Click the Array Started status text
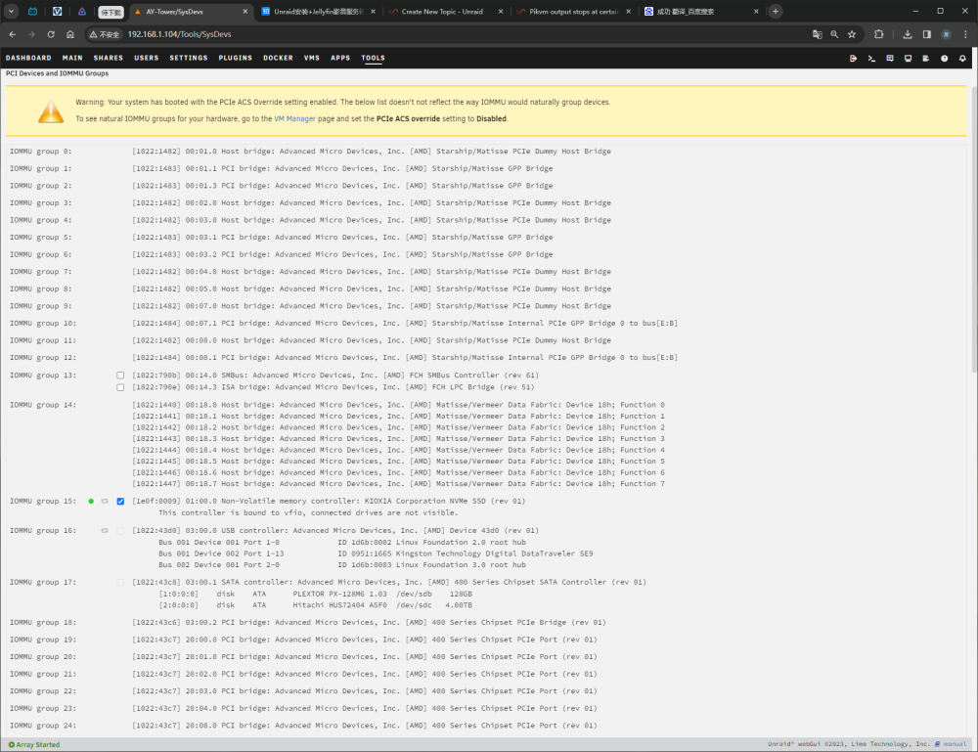This screenshot has width=978, height=752. 34,744
